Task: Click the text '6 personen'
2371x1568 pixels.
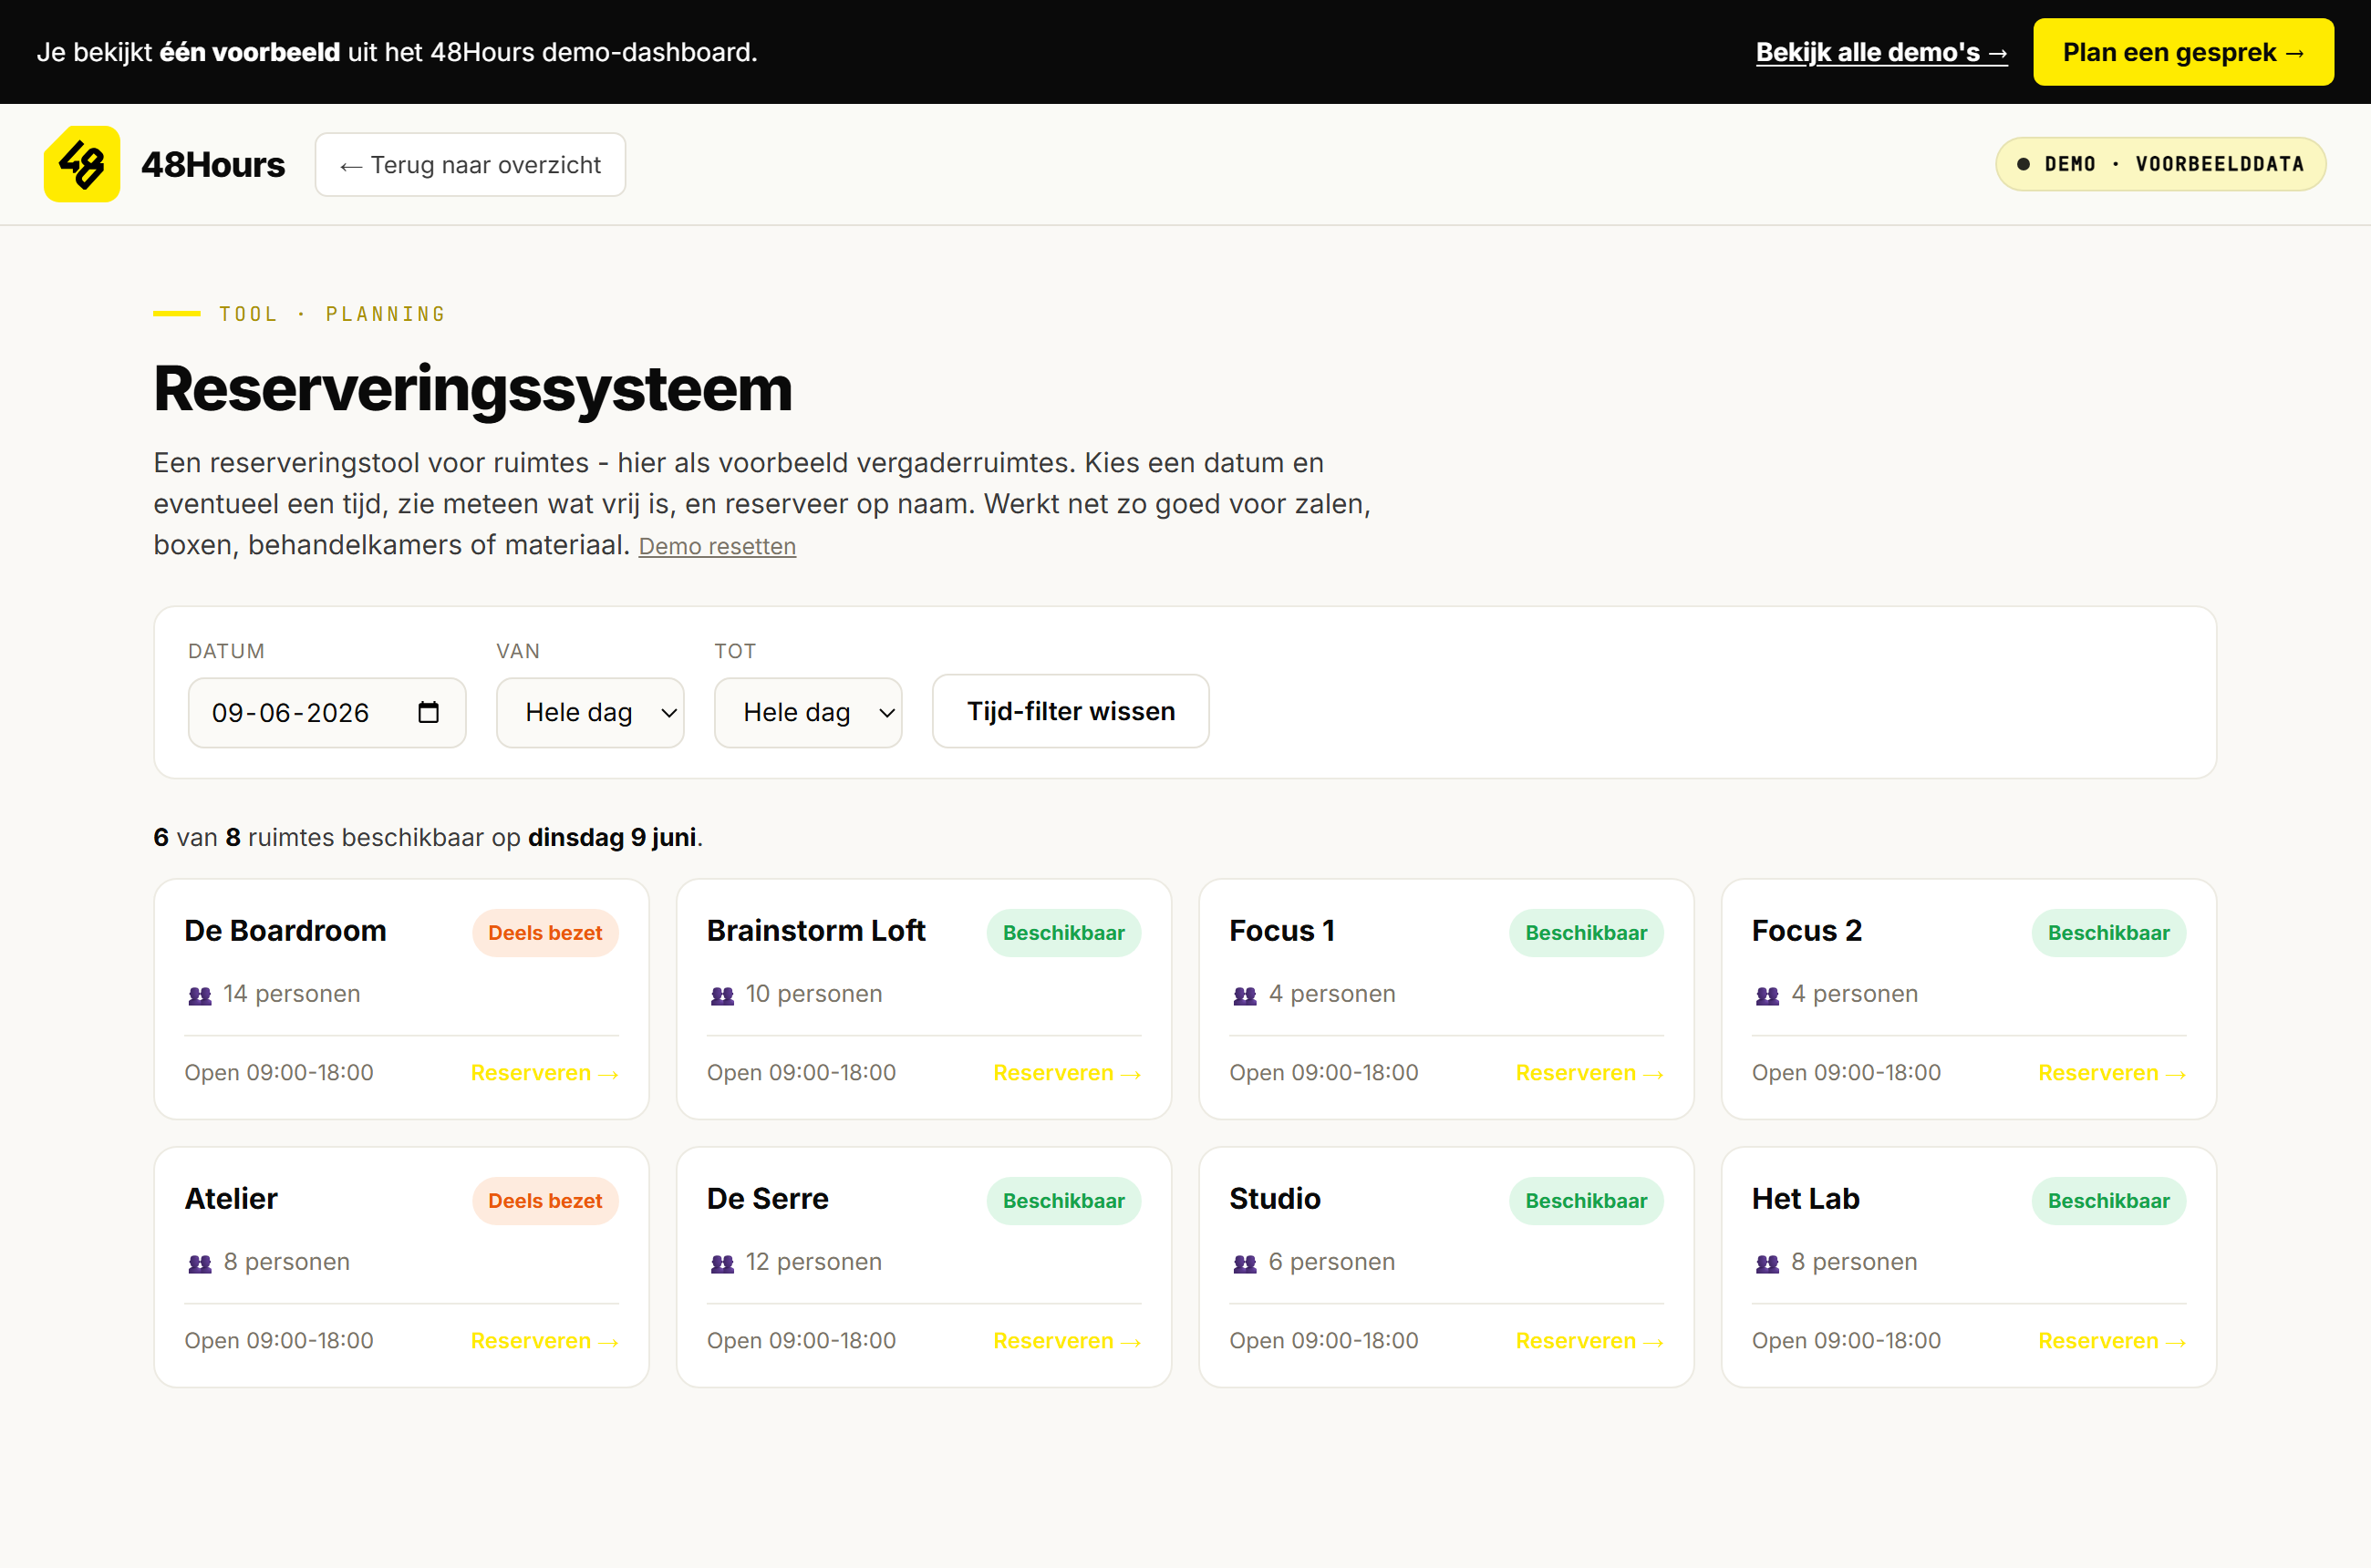Action: (1330, 1262)
